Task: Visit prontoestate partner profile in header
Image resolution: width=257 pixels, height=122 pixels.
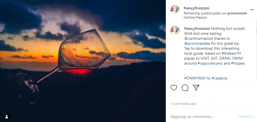Action: 238,13
